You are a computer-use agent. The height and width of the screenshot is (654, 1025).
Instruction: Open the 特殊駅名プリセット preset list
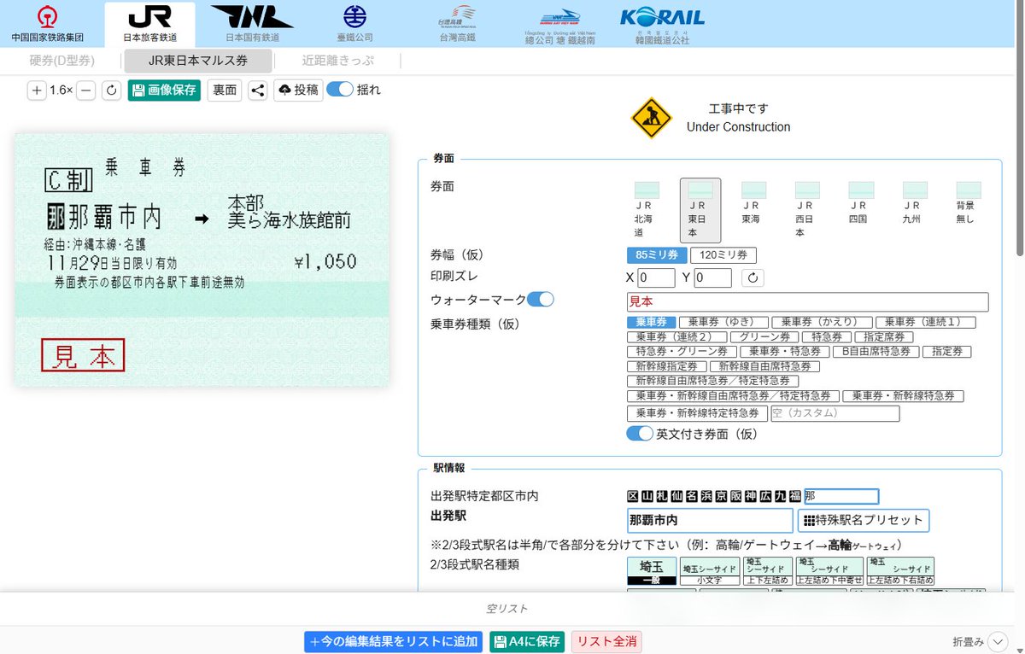pos(864,520)
